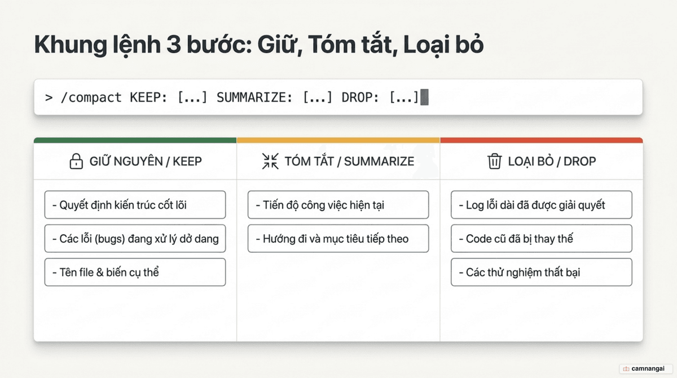Viewport: 677px width, 378px height.
Task: Click the lock icon beside GIỮ NGUYÊN / KEEP
Action: 76,161
